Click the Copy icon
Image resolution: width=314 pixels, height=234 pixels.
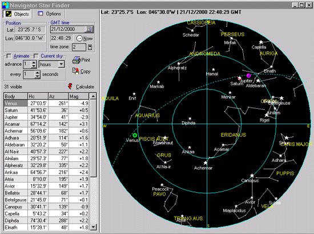click(x=76, y=71)
